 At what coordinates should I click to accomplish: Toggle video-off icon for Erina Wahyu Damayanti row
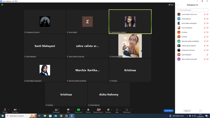pos(207,23)
